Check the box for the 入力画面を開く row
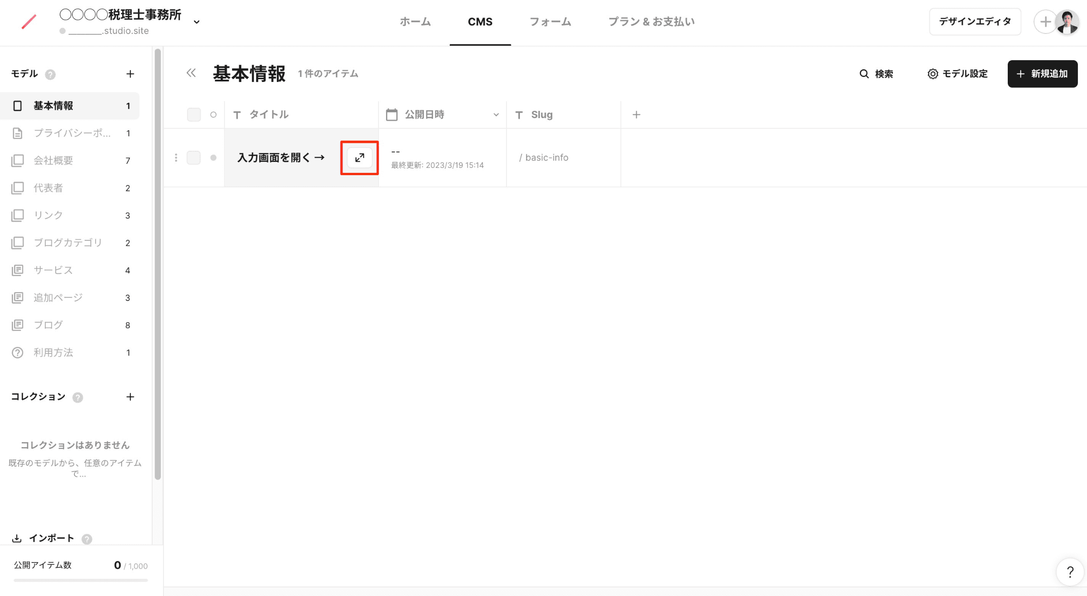The height and width of the screenshot is (596, 1087). click(193, 157)
